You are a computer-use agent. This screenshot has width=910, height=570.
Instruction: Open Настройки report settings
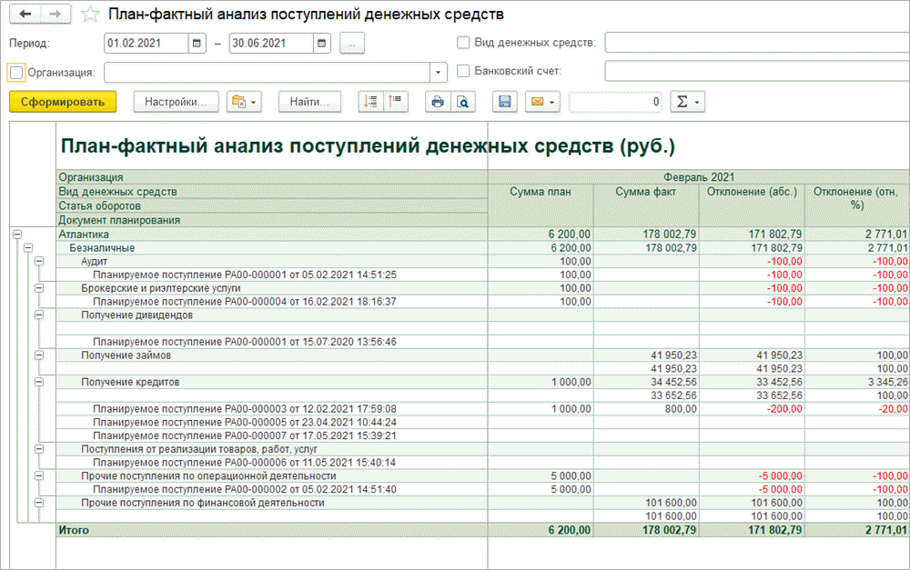(x=176, y=102)
